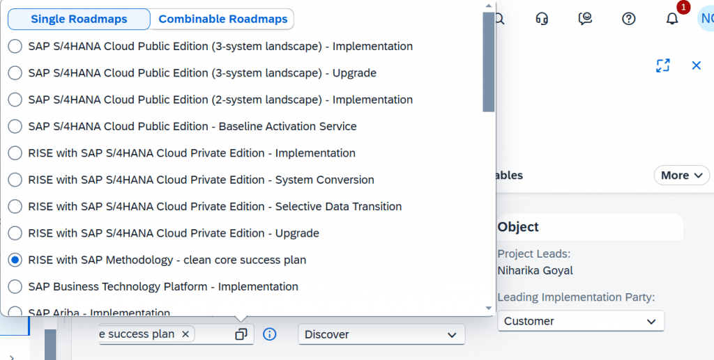
Task: Expand the More menu button
Action: pos(682,175)
